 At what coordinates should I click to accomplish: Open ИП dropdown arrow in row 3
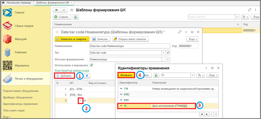point(81,101)
